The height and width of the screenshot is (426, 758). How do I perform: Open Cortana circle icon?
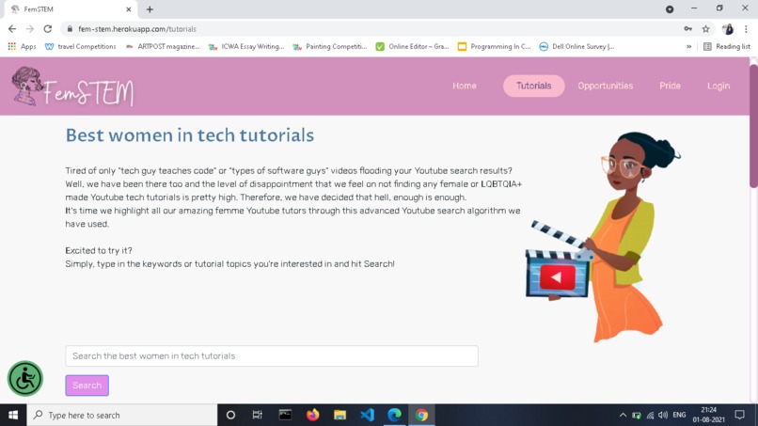click(x=230, y=415)
